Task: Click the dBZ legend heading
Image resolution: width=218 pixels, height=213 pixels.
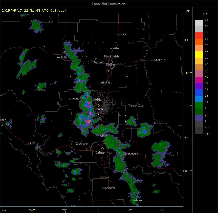Action: [205, 14]
